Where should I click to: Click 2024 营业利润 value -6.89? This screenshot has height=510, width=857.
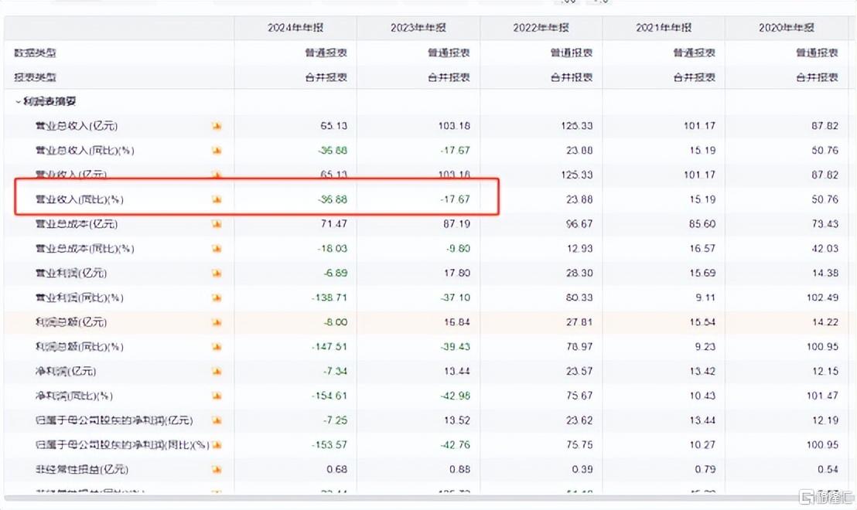point(336,274)
